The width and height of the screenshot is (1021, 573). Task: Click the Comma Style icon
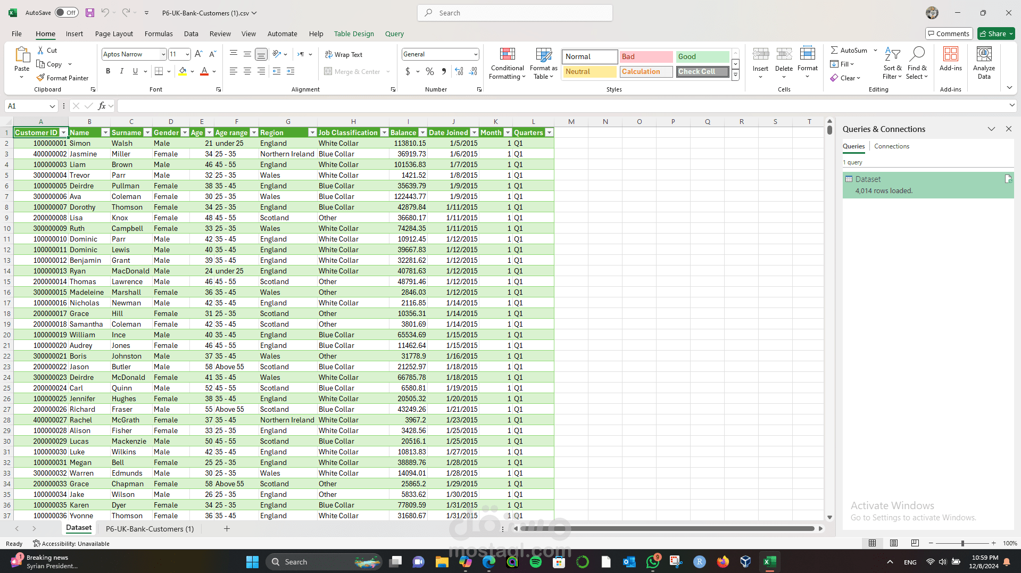(444, 71)
